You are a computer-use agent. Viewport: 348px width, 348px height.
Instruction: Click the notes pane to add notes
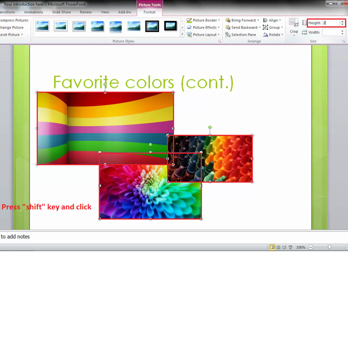tap(174, 237)
